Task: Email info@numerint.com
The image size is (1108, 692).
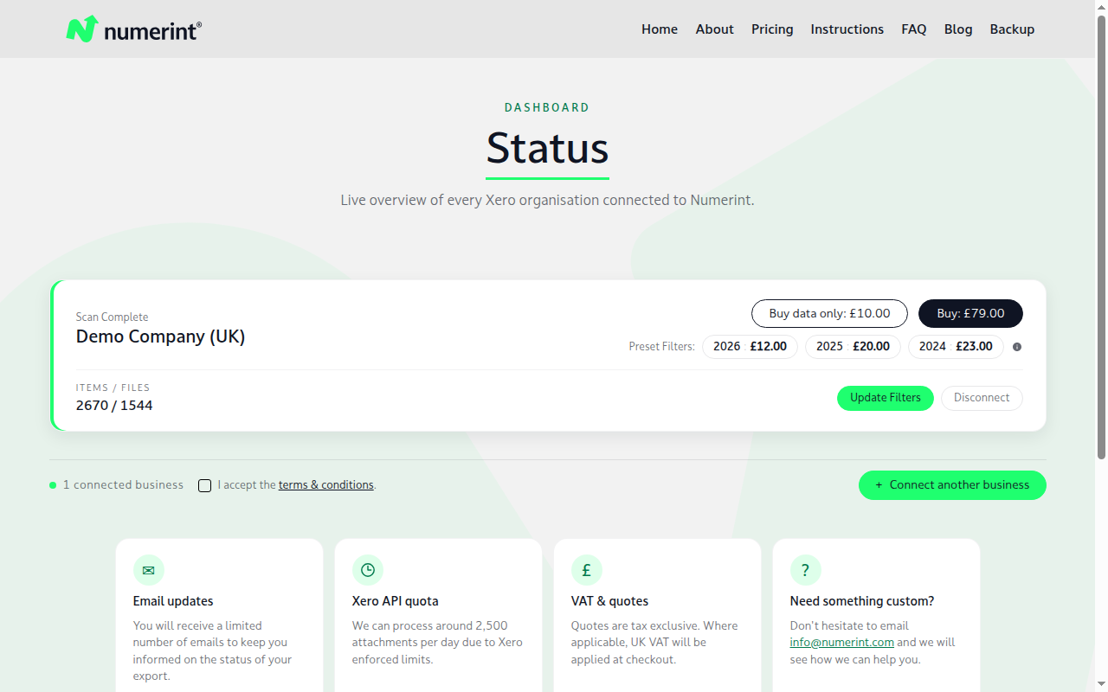Action: (841, 643)
